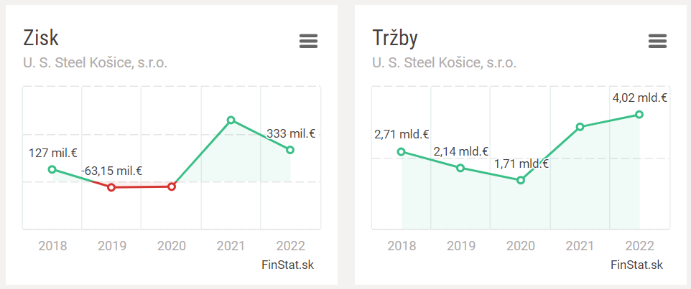The image size is (691, 289).
Task: Click FinStat.sk credit under Tržby chart
Action: [x=637, y=265]
